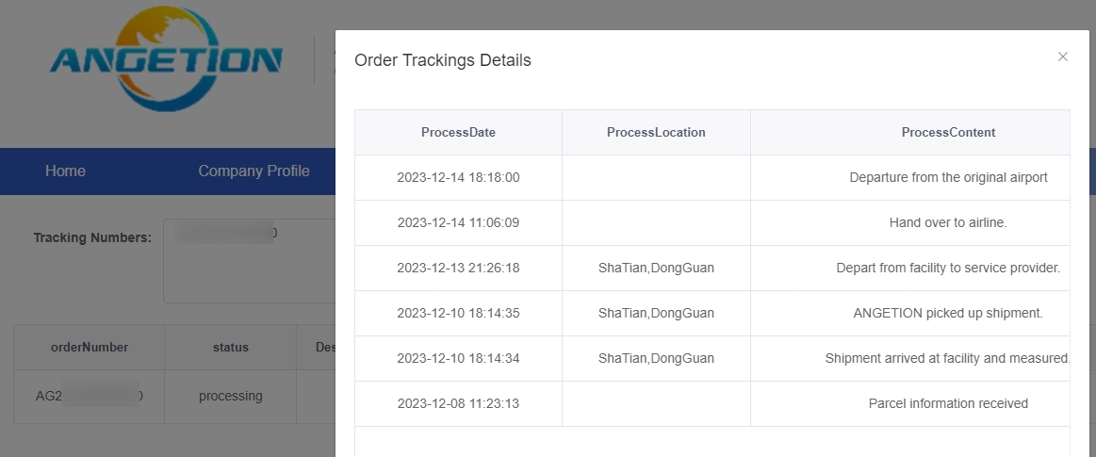Click the status column header
This screenshot has height=457, width=1096.
[x=231, y=348]
